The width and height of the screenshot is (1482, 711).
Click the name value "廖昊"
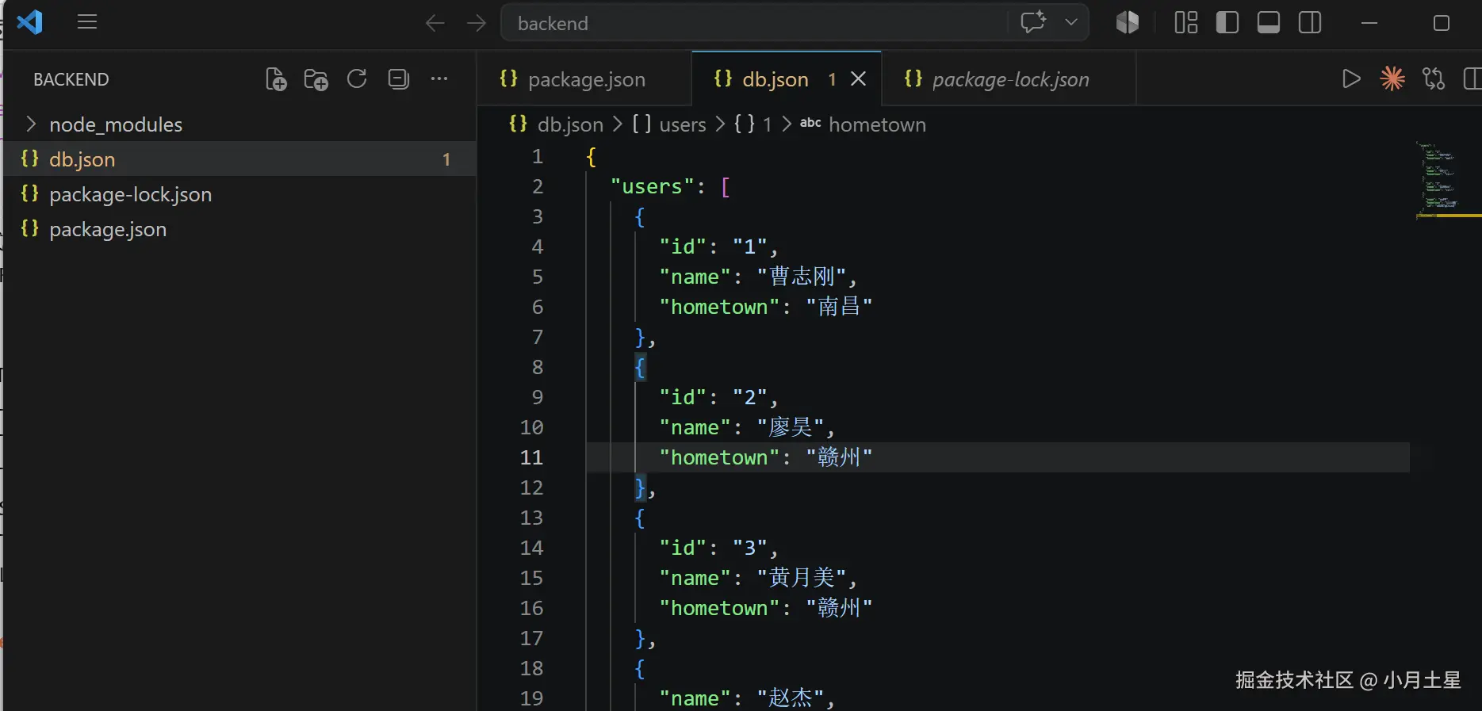[790, 427]
